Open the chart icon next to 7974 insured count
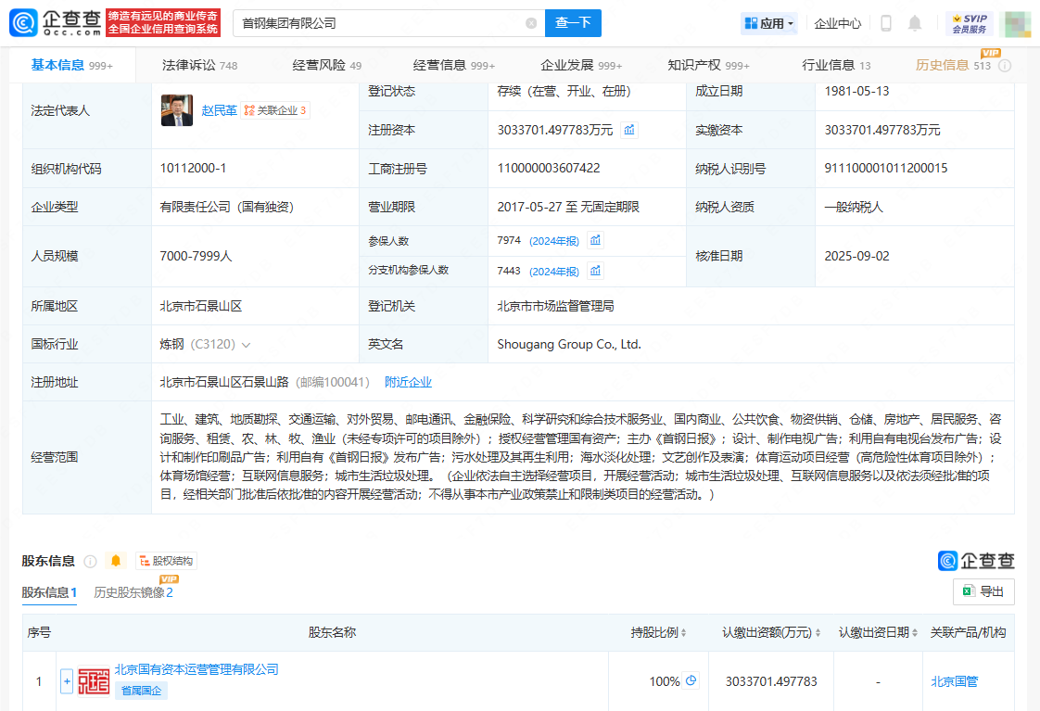 click(596, 241)
